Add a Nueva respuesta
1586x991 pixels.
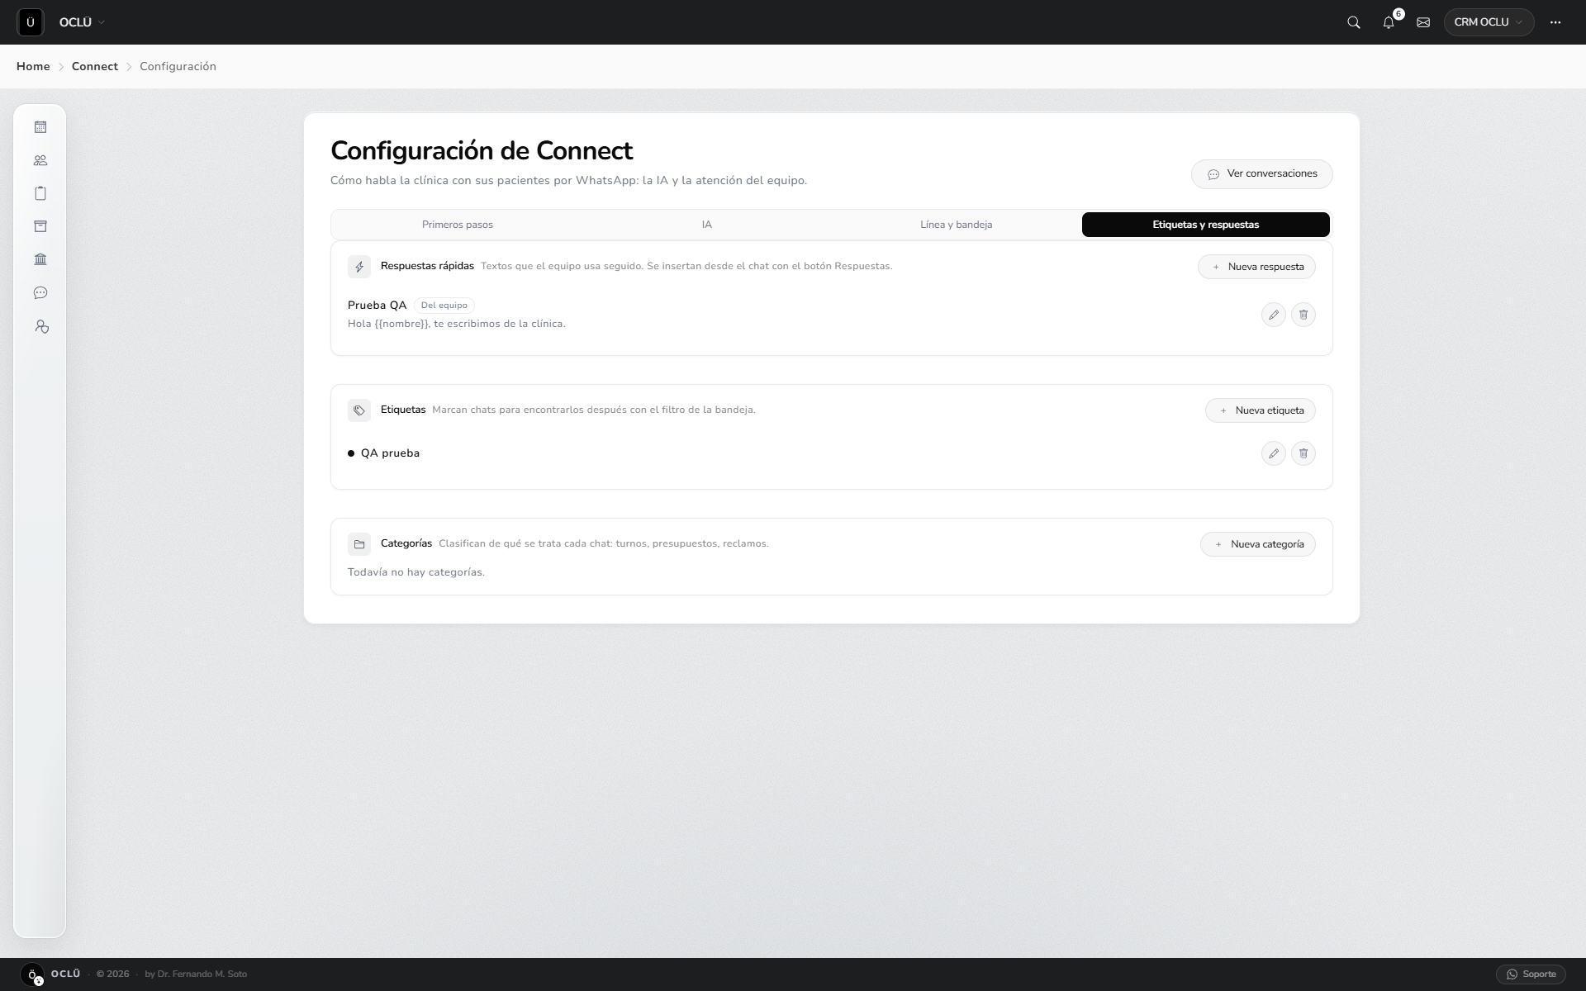pos(1256,267)
